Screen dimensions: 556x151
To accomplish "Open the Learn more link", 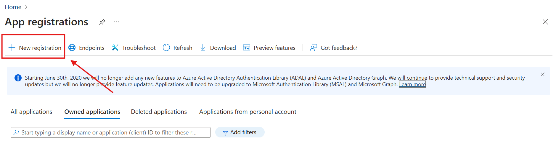I will [x=412, y=84].
